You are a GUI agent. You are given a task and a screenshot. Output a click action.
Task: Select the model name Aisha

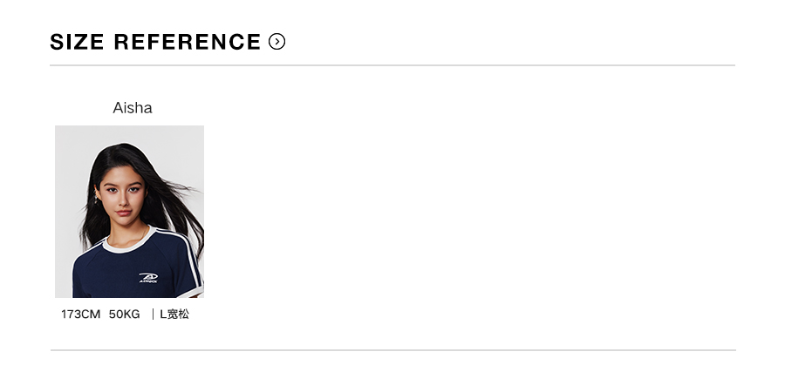(133, 108)
